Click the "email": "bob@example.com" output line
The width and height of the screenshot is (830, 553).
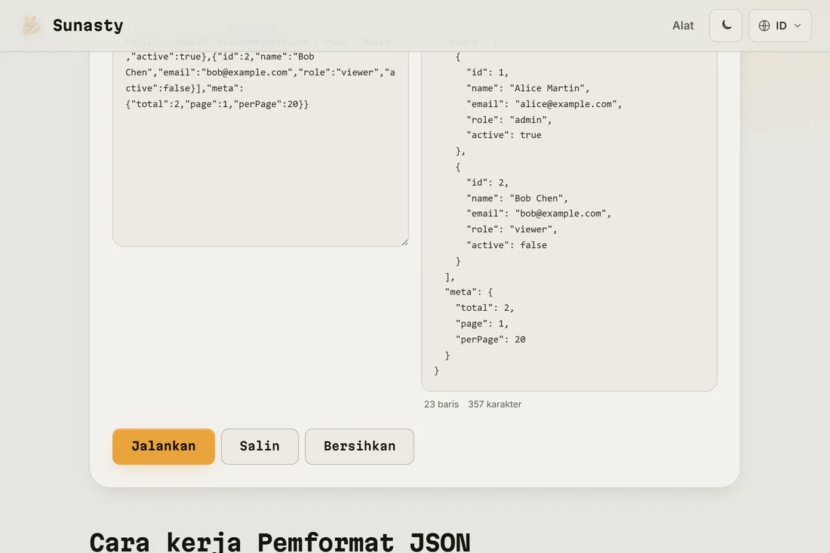pyautogui.click(x=538, y=214)
